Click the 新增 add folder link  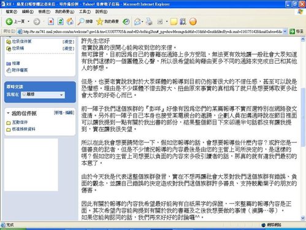58,113
